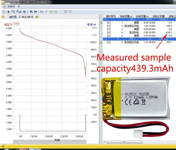Click the BTSDA title bar app icon
This screenshot has width=176, height=150.
(3, 2)
